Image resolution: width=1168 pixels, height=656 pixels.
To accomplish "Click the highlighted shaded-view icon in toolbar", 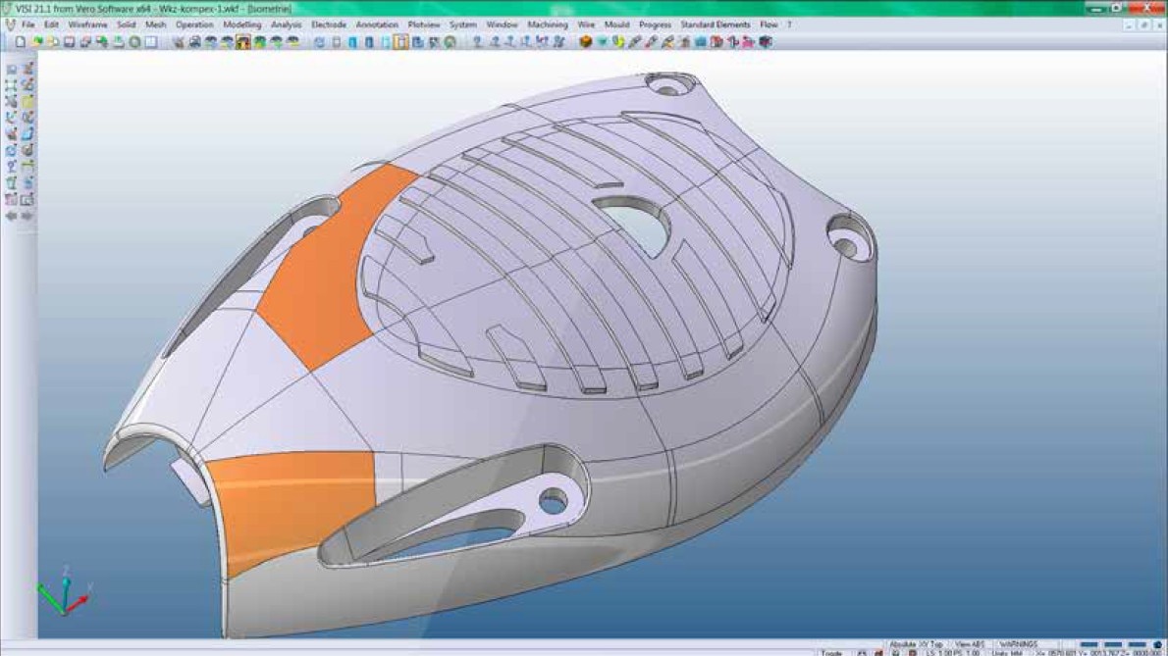I will click(x=243, y=42).
